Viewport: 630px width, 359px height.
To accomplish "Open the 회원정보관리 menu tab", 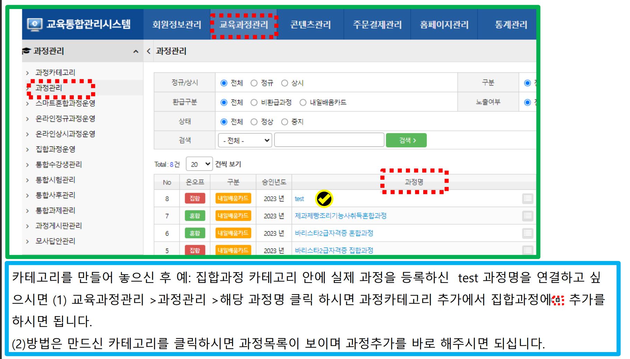I will [x=177, y=25].
